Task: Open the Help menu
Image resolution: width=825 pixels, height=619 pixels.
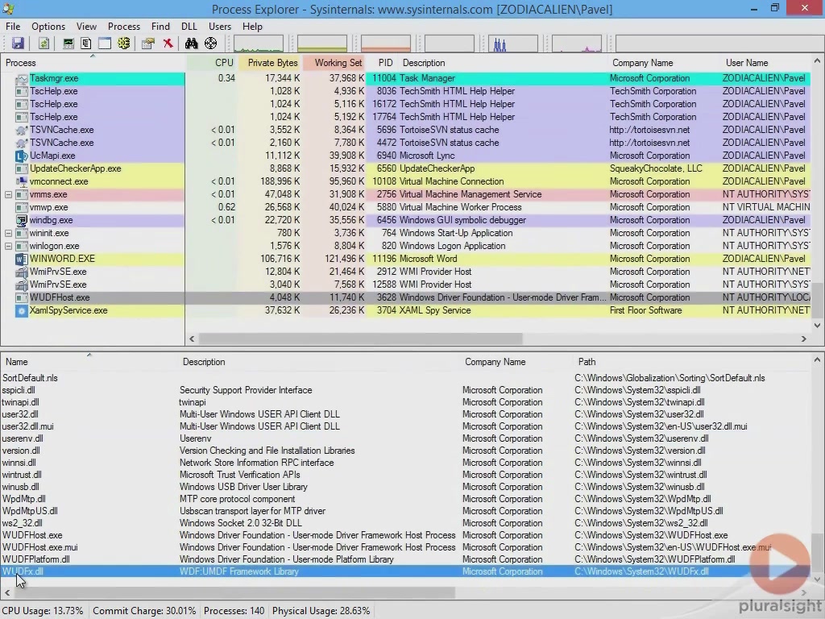Action: click(252, 27)
